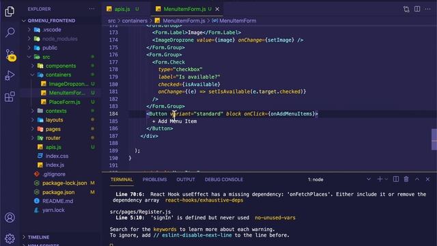Expand the pages folder

pos(53,129)
